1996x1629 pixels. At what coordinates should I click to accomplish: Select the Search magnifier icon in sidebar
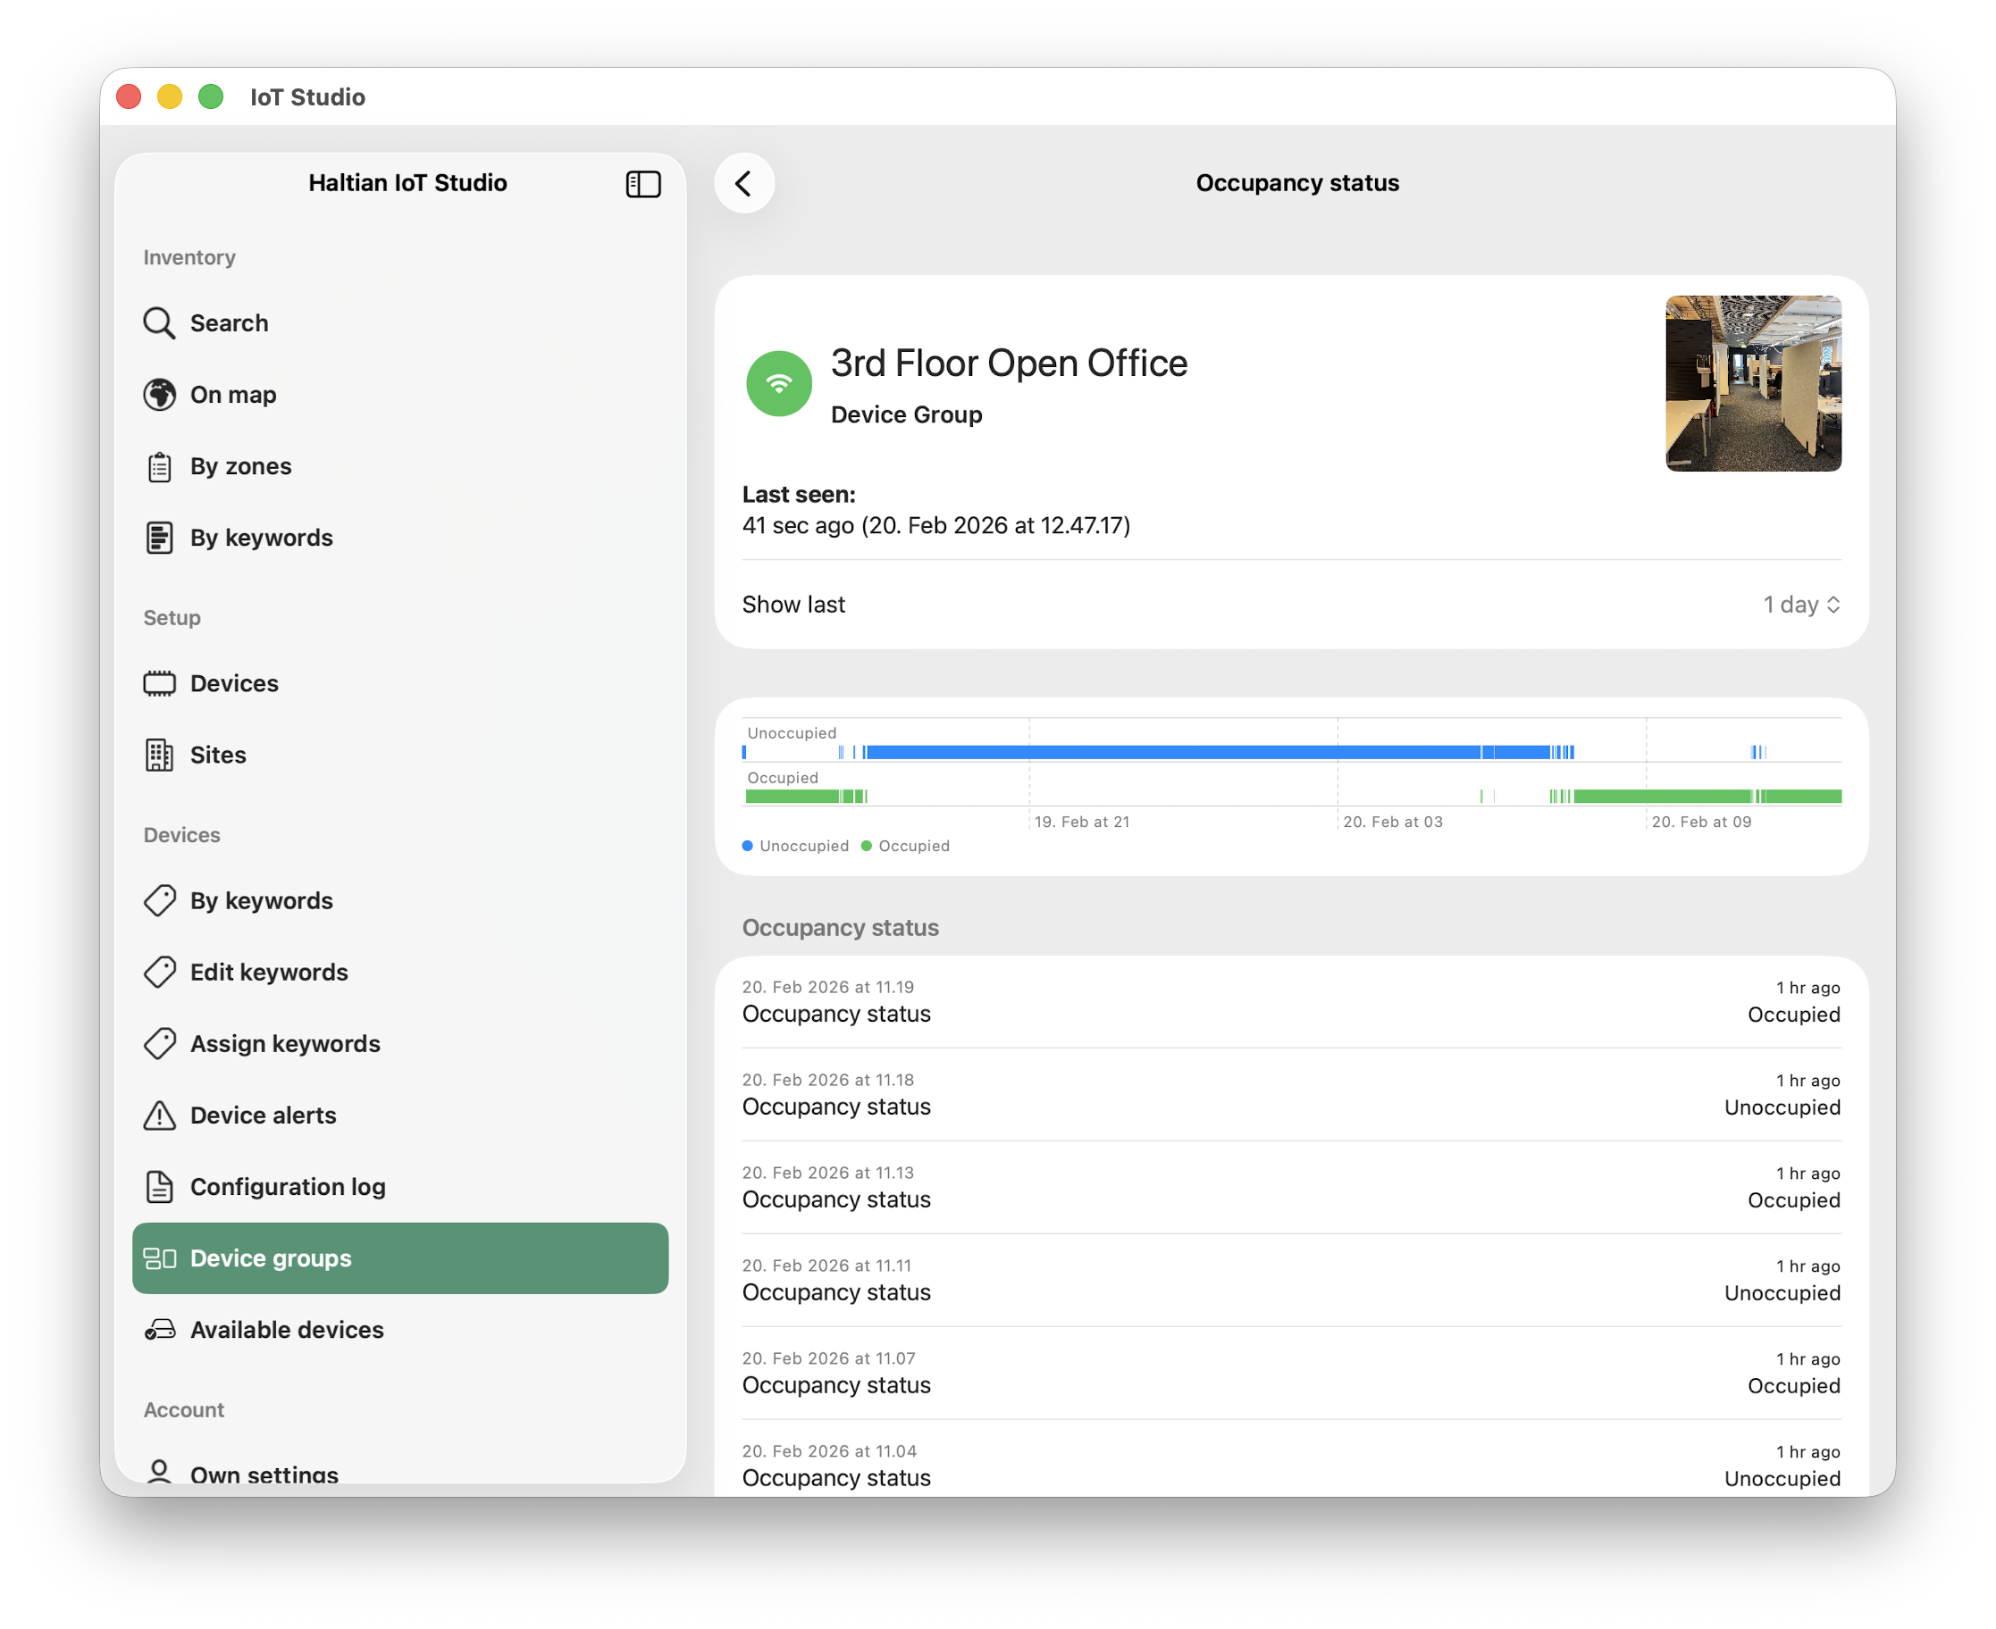[160, 322]
